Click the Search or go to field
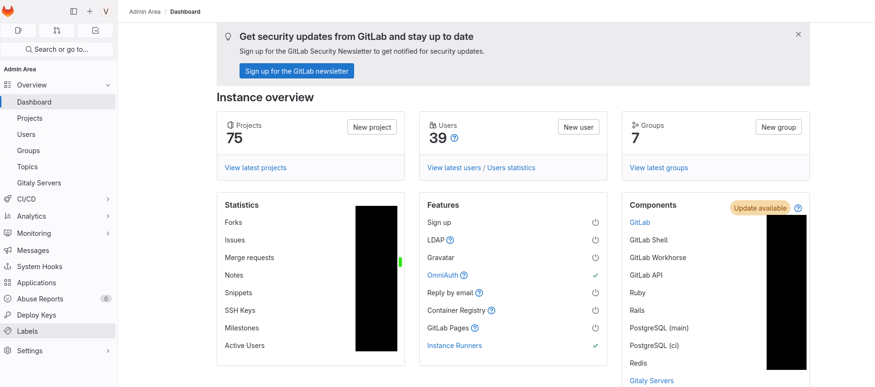The height and width of the screenshot is (387, 875). [x=57, y=49]
